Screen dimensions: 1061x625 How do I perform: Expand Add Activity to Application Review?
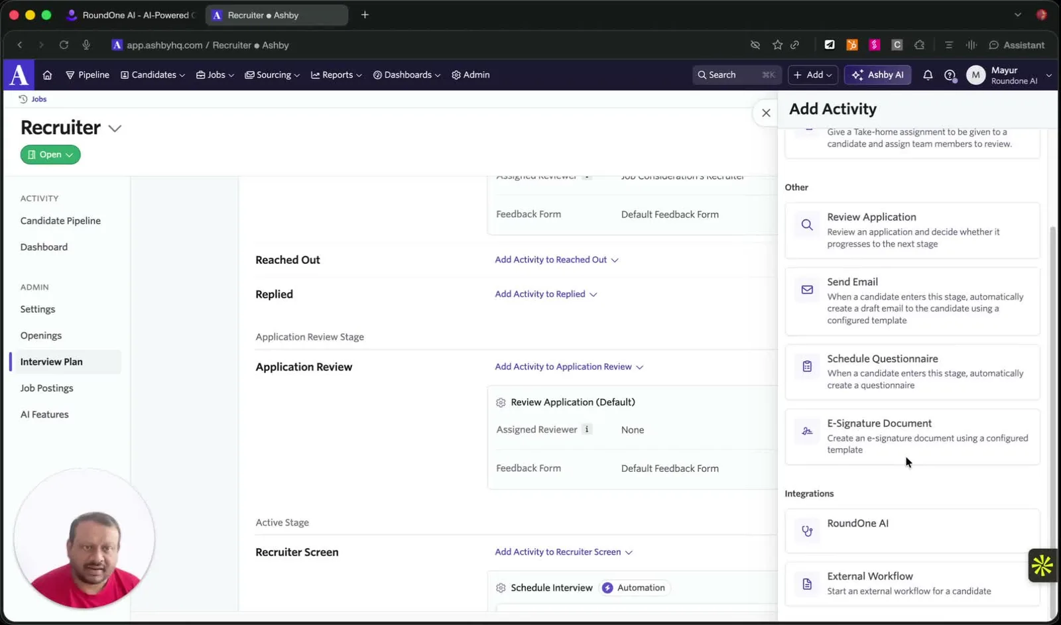(569, 367)
